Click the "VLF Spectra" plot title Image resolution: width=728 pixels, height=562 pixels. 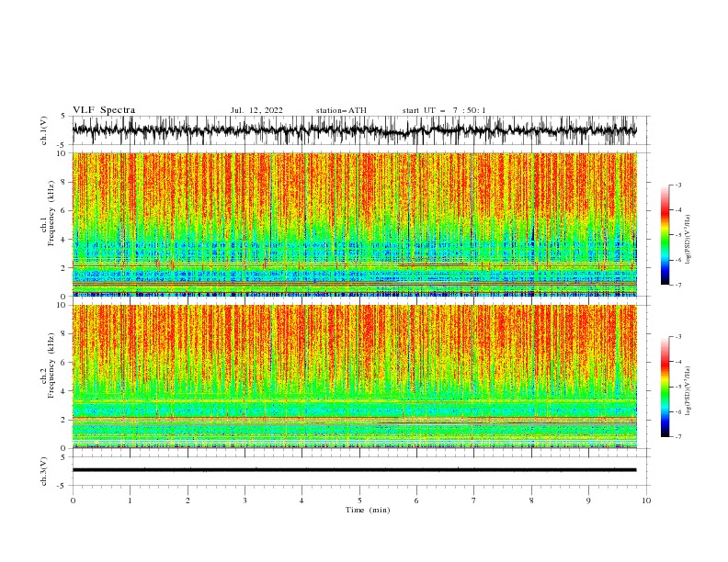coord(104,110)
